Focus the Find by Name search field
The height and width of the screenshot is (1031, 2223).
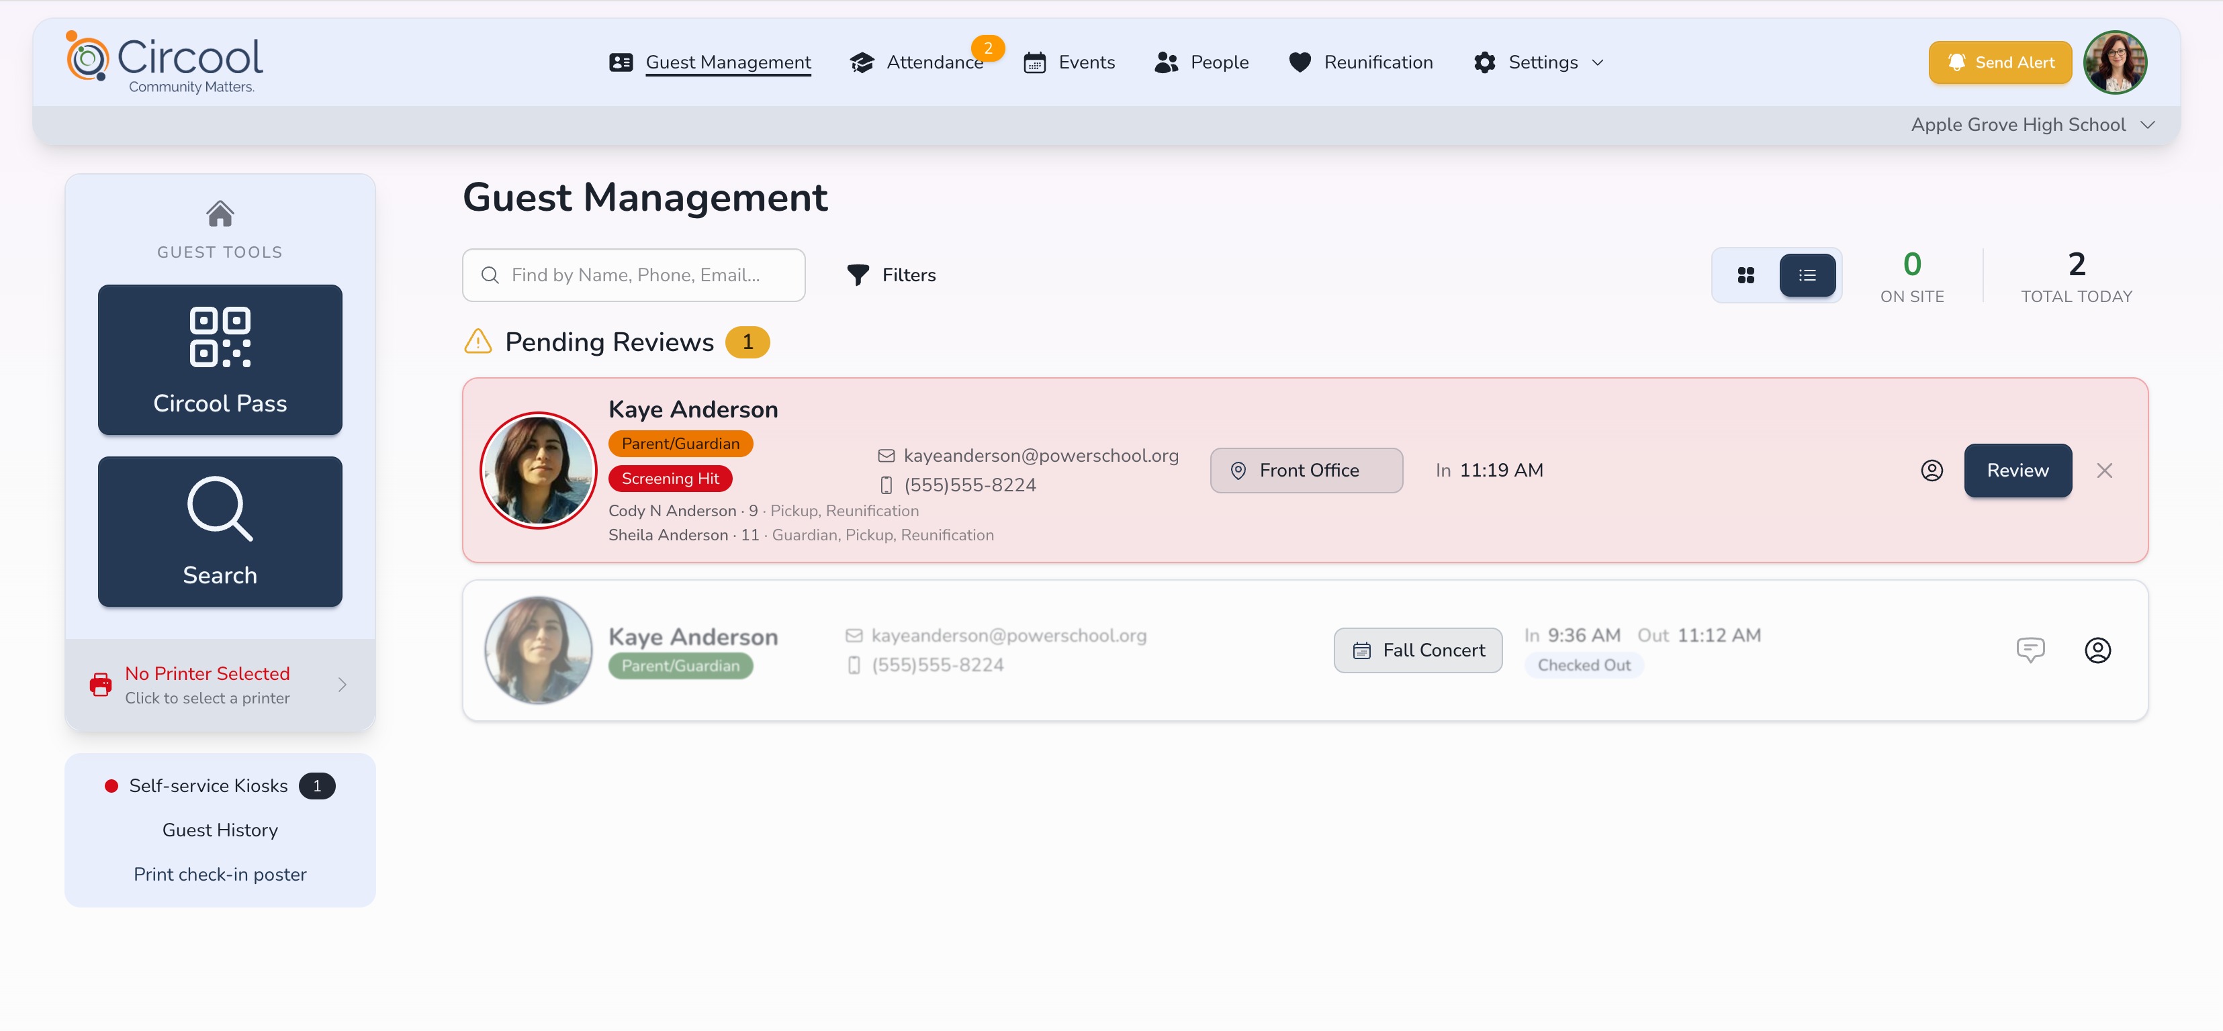tap(633, 275)
